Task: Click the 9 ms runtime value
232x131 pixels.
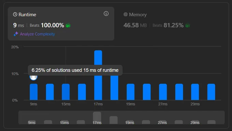Action: coord(18,25)
